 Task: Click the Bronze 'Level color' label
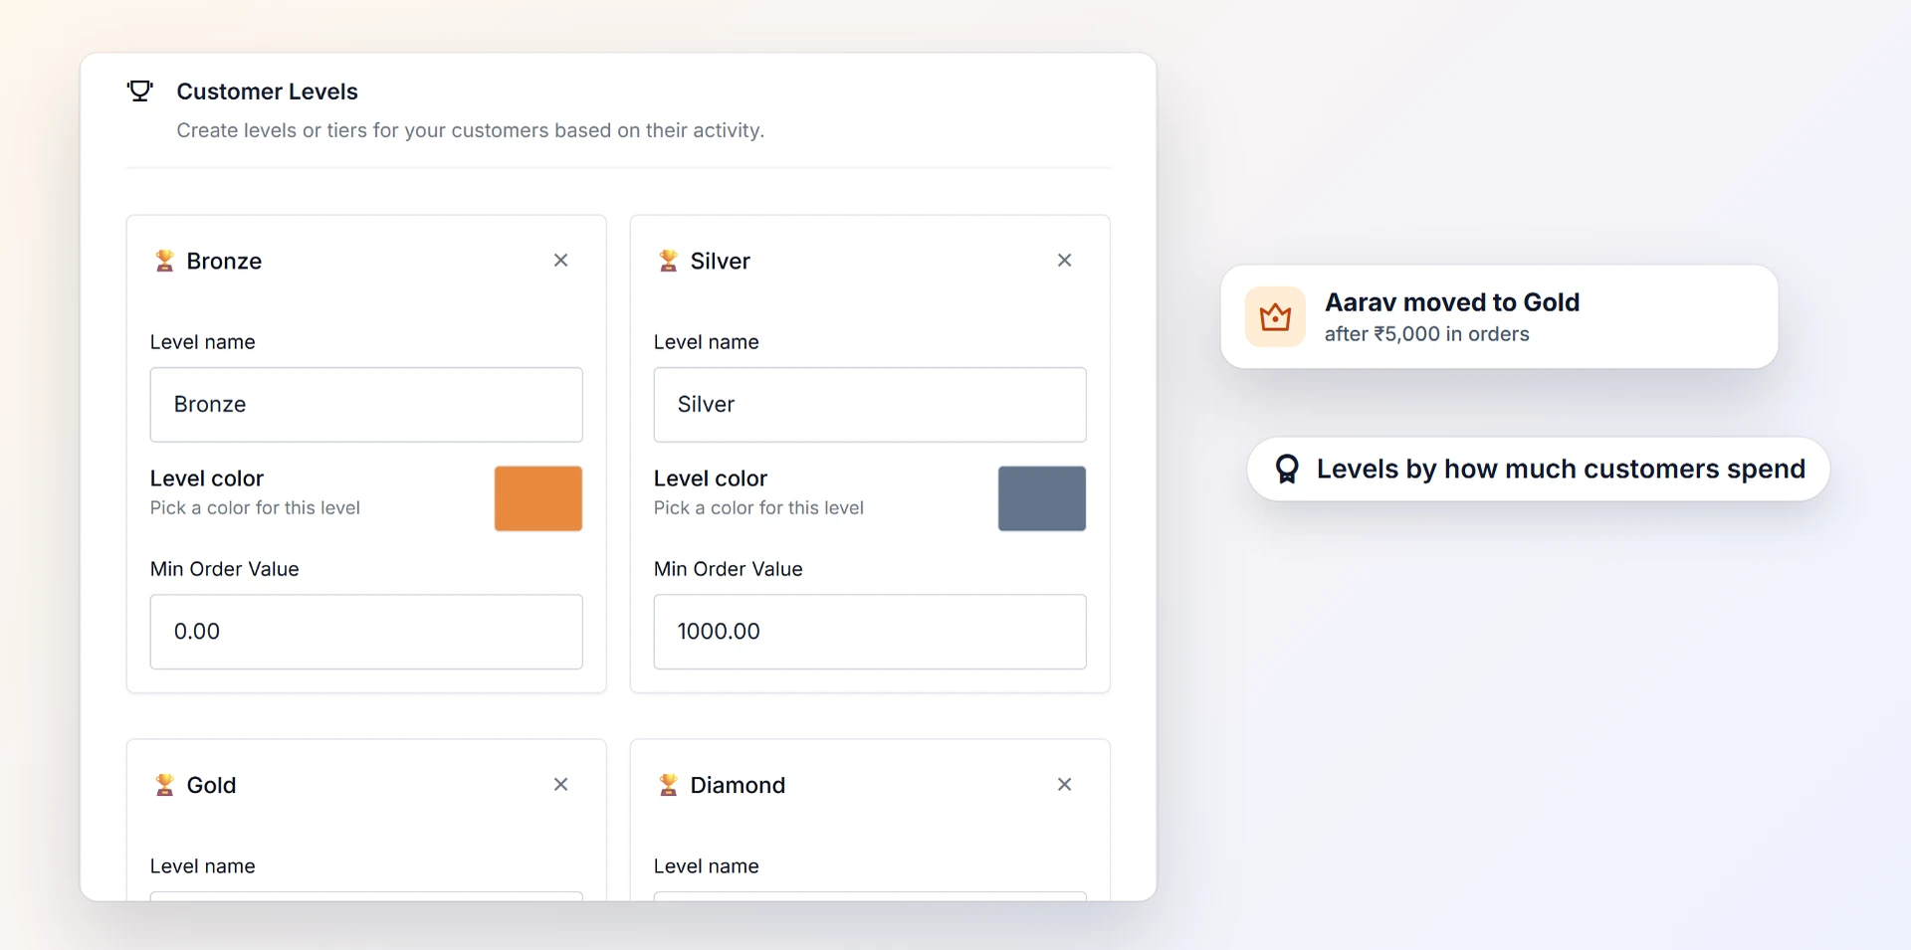coord(207,478)
